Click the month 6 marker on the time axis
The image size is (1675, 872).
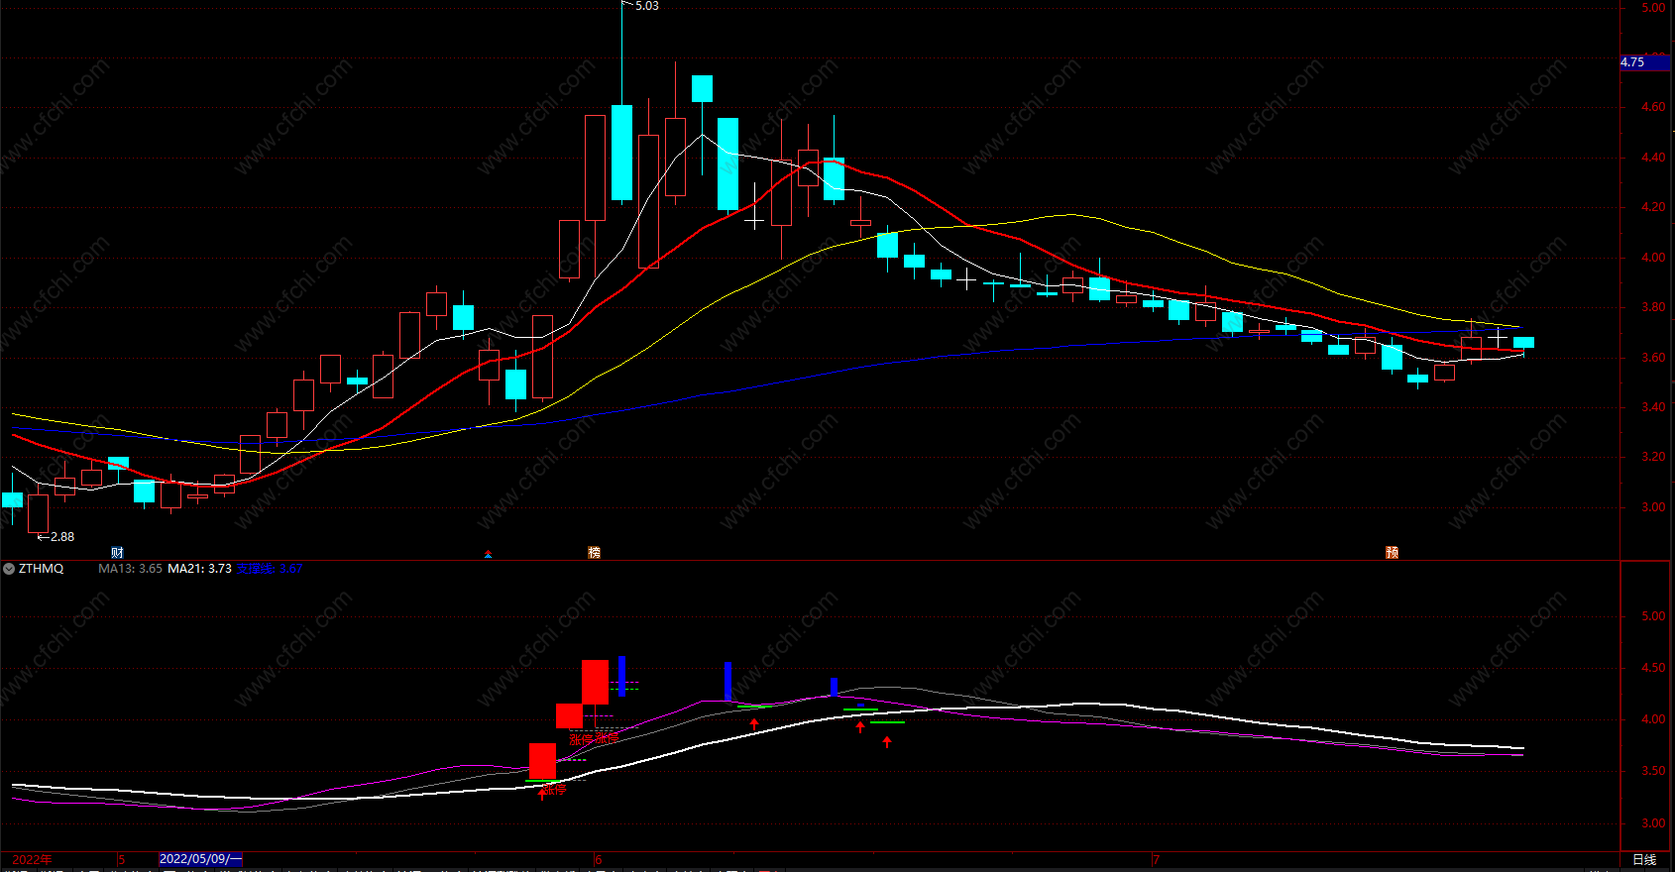(599, 860)
